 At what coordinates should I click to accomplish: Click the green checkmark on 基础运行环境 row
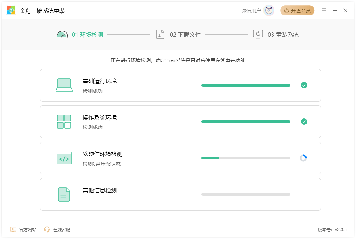[x=304, y=85]
